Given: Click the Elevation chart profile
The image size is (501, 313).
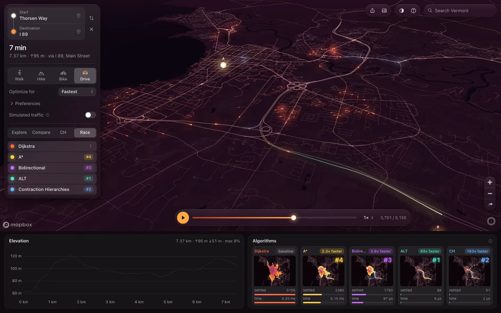Looking at the screenshot, I should pos(130,275).
